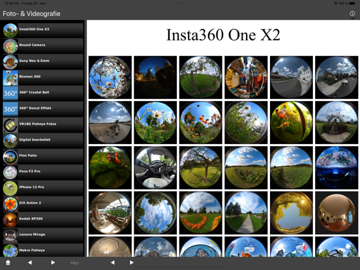Go back with the left sidebar's previous arrow
The image size is (360, 270).
point(30,262)
